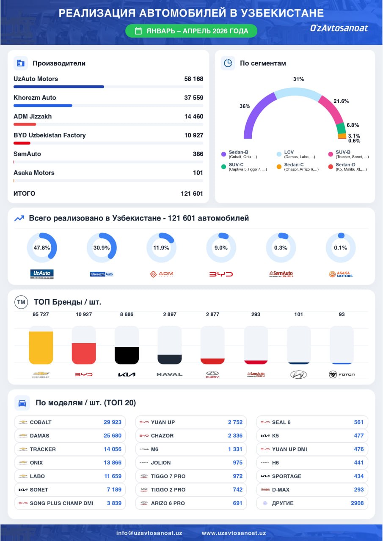Click the trending arrow icon by Всего реализовано

click(x=19, y=219)
